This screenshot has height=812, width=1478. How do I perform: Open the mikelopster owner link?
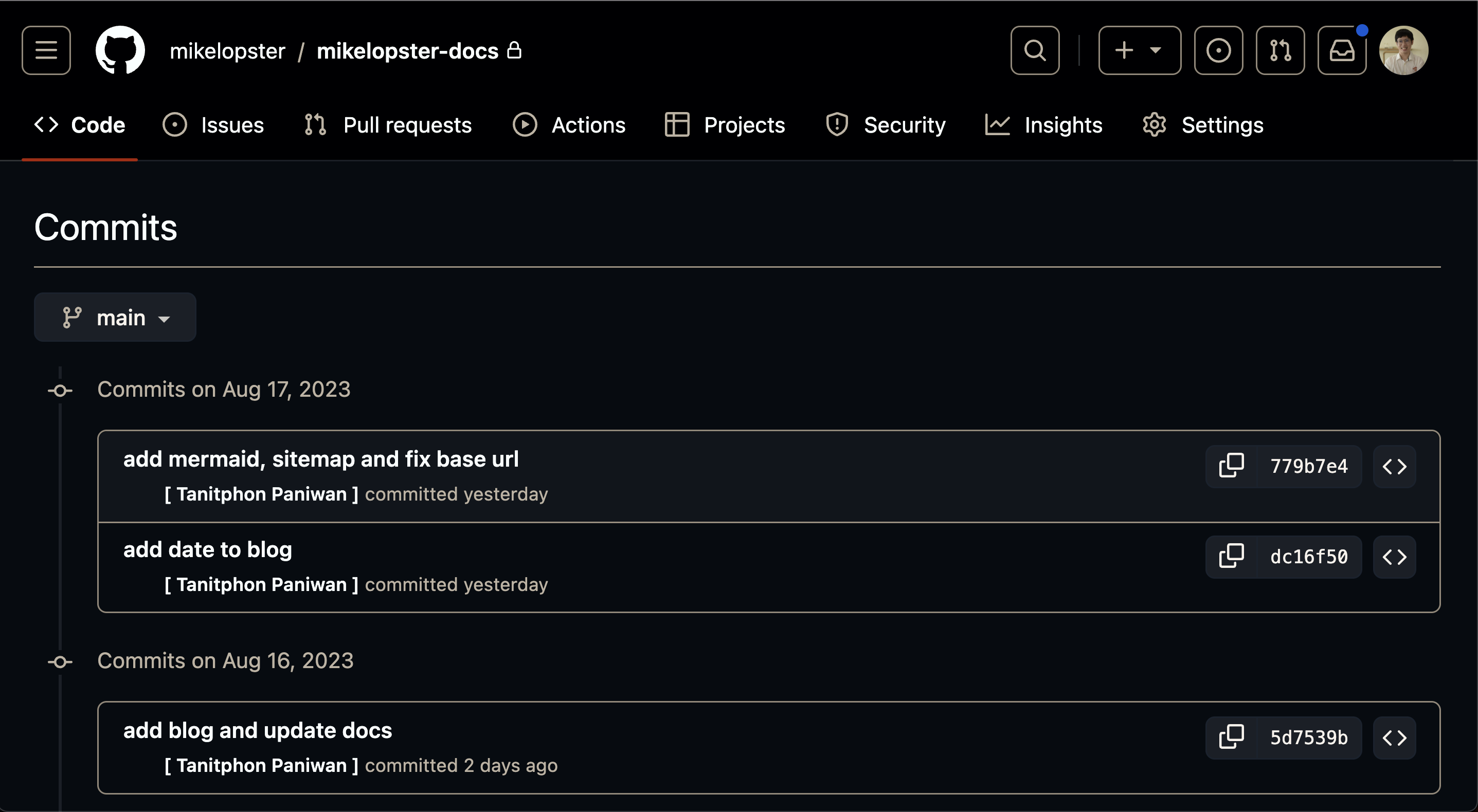[227, 51]
